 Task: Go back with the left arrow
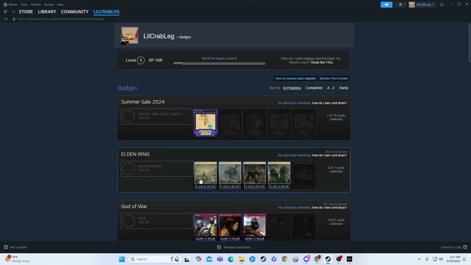(6, 12)
